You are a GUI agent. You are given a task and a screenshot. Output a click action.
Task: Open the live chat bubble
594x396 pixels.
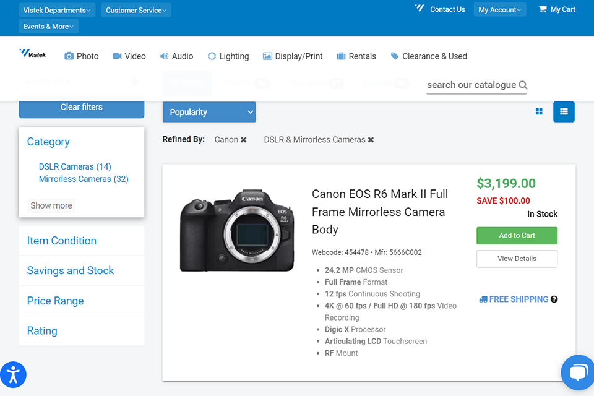pyautogui.click(x=578, y=372)
